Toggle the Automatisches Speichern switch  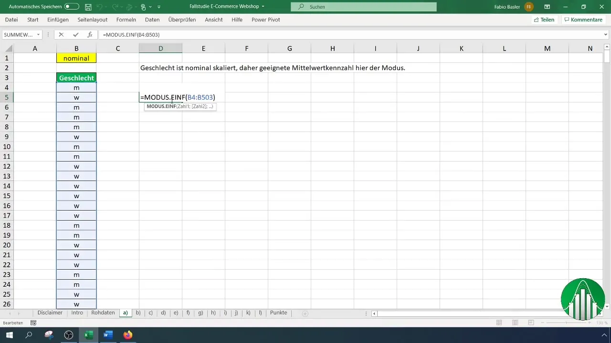72,7
